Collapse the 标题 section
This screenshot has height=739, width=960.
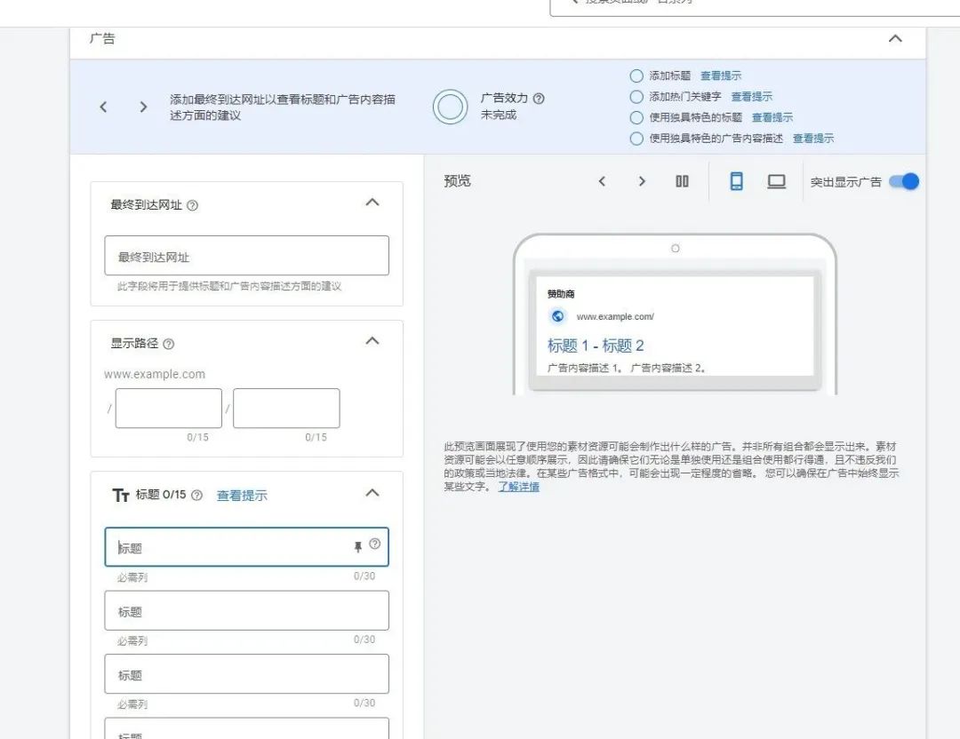point(372,493)
